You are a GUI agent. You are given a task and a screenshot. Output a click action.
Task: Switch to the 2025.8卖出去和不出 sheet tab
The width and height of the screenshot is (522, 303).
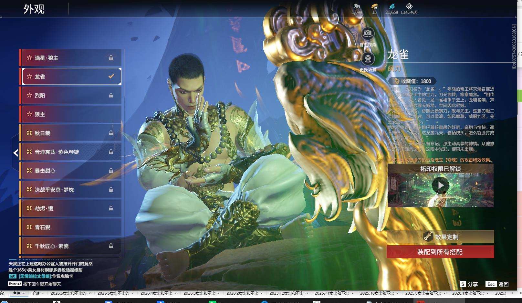(423, 293)
